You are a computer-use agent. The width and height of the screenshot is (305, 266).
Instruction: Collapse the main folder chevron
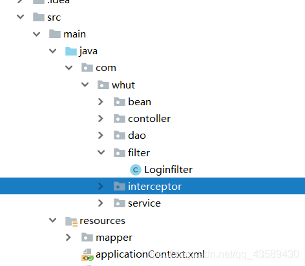[37, 34]
